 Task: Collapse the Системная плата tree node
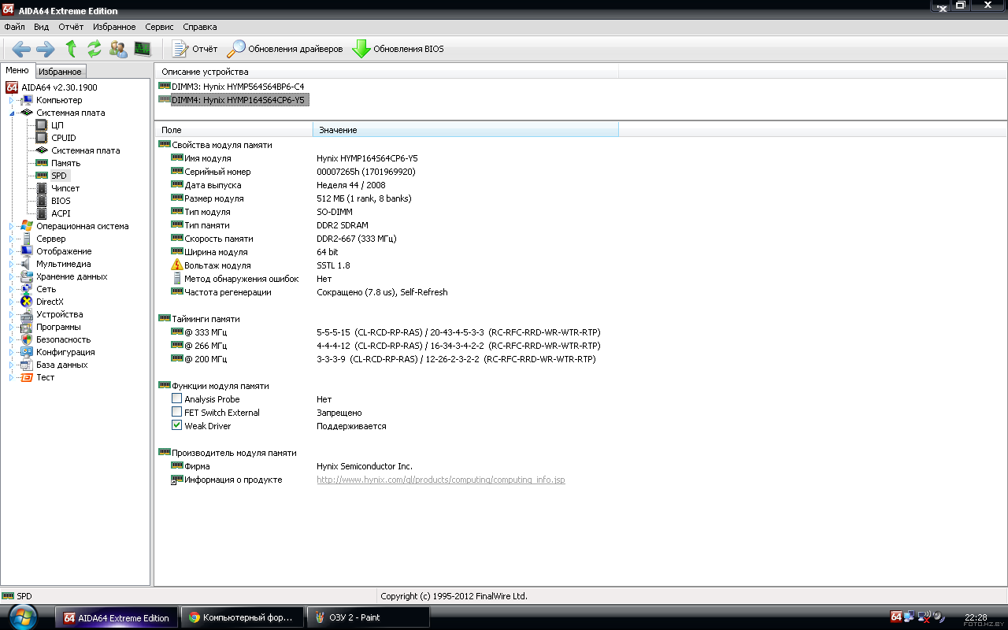point(12,113)
